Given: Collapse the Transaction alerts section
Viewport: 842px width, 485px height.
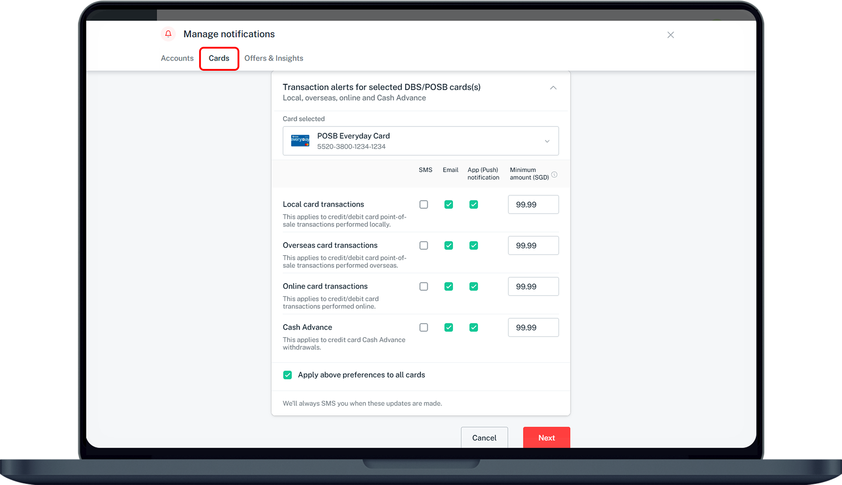Looking at the screenshot, I should pyautogui.click(x=553, y=88).
